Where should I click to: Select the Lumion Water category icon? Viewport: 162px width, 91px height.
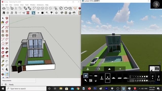click(x=91, y=76)
